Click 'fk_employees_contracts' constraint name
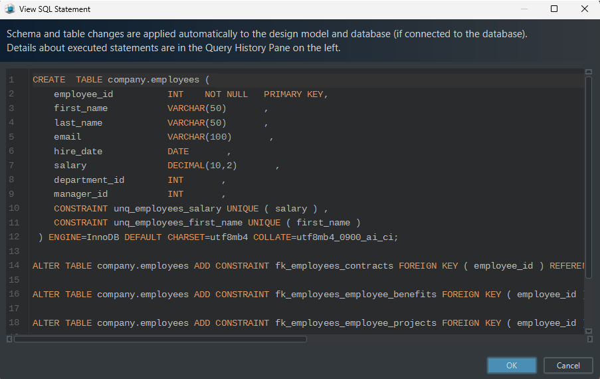This screenshot has height=379, width=600. coord(334,266)
